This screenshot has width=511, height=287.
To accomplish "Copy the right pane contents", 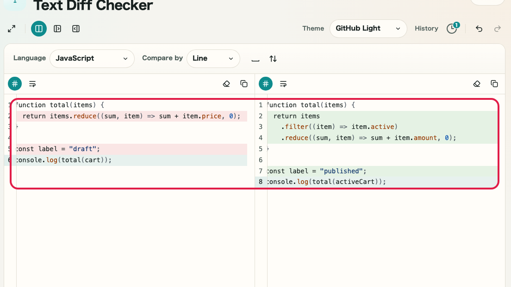I will 494,84.
